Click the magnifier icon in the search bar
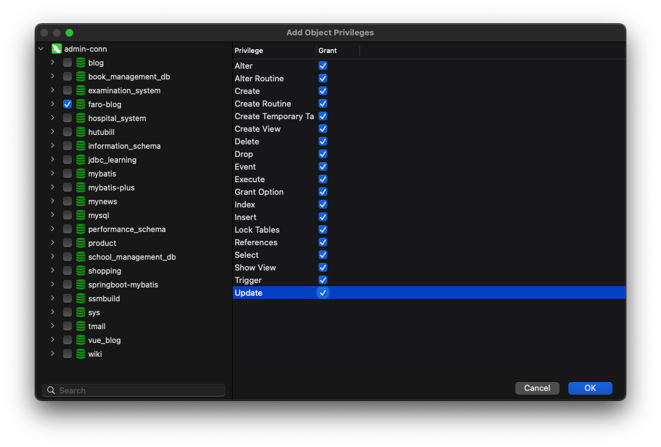Image resolution: width=661 pixels, height=447 pixels. coord(51,390)
